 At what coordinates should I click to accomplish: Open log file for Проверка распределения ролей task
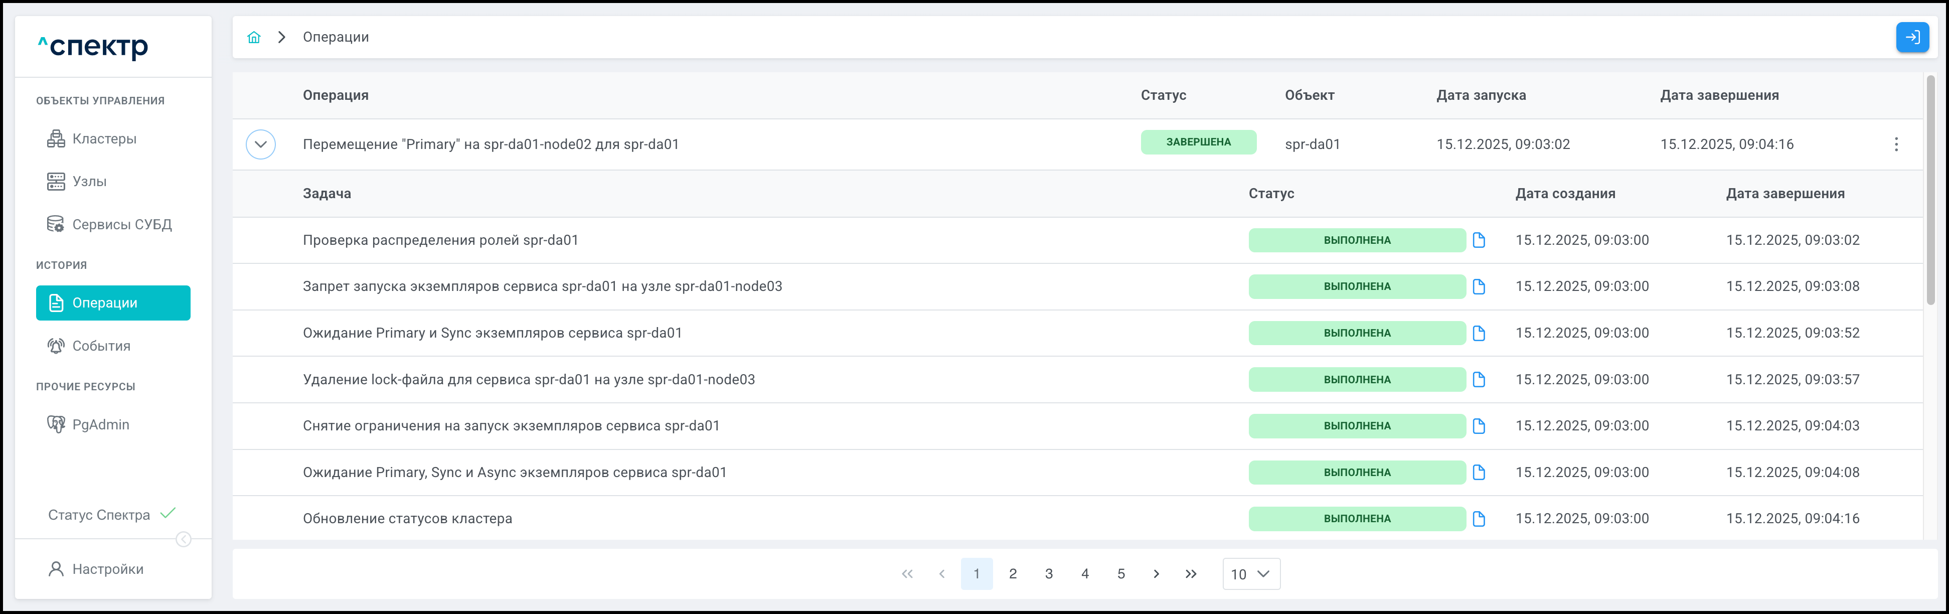[x=1479, y=240]
